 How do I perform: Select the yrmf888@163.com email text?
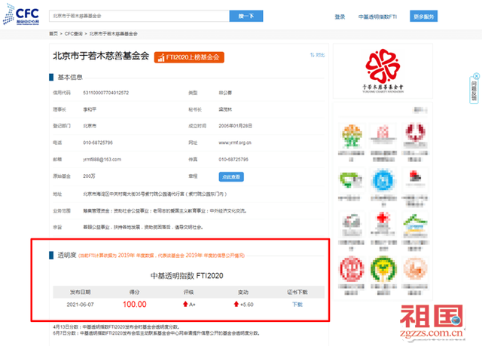[x=102, y=159]
